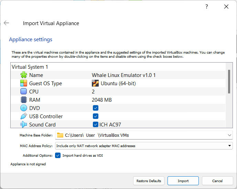This screenshot has width=237, height=189.
Task: Click the Ubuntu 64-bit OS icon
Action: [95, 83]
